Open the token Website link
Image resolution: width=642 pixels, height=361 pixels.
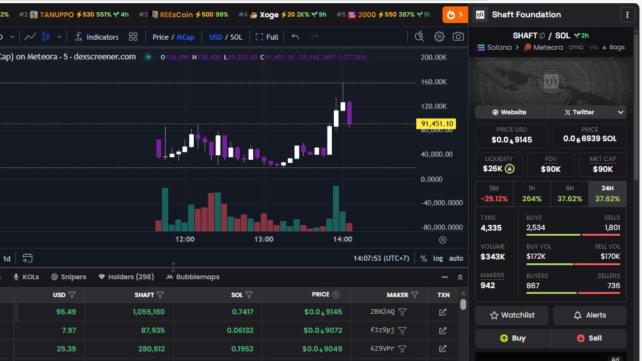[510, 112]
